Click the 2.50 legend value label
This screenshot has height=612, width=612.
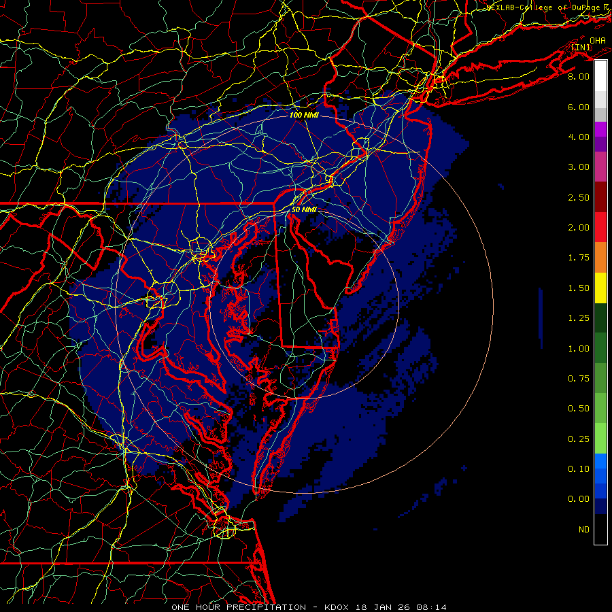(579, 197)
